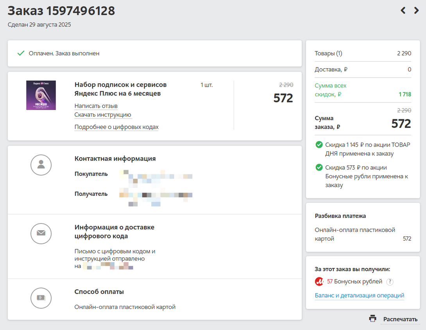Click the delivery envelope icon

point(41,233)
